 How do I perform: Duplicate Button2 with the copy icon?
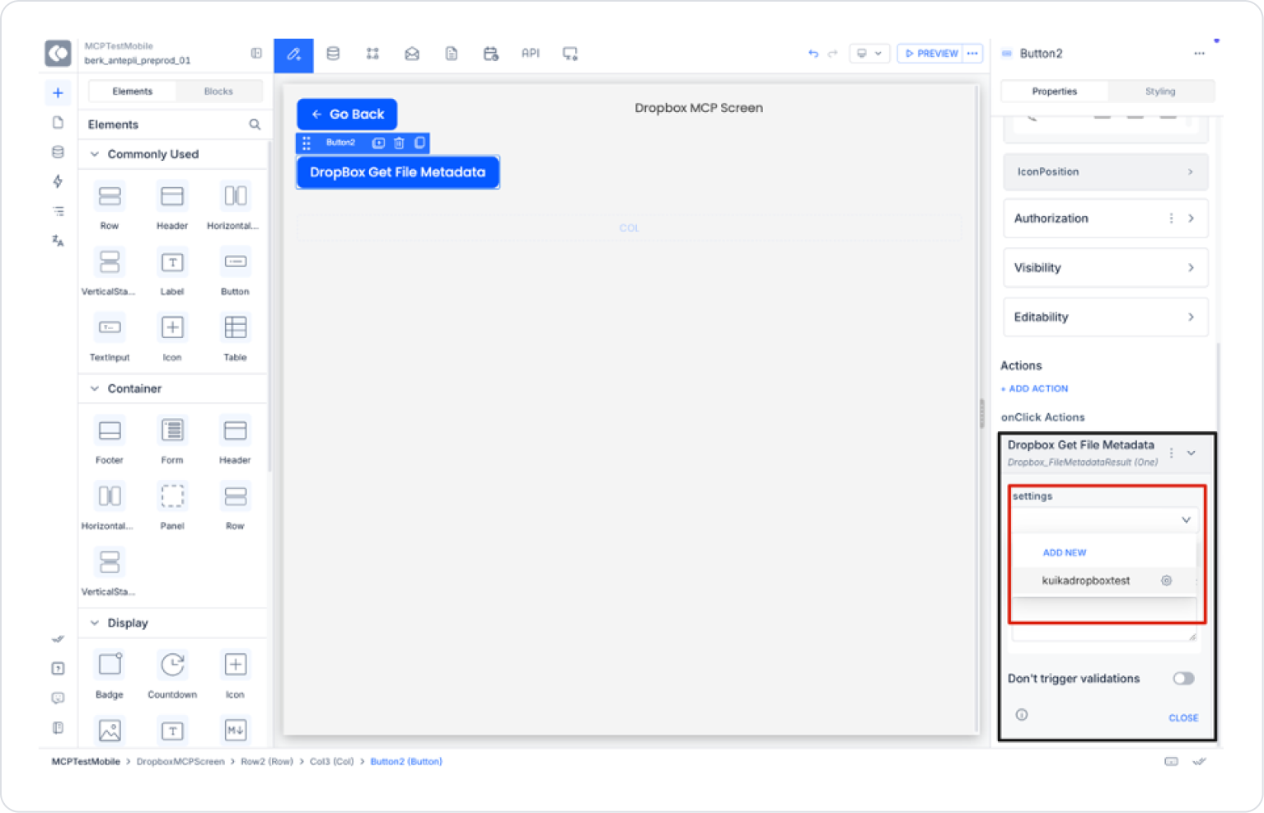419,143
